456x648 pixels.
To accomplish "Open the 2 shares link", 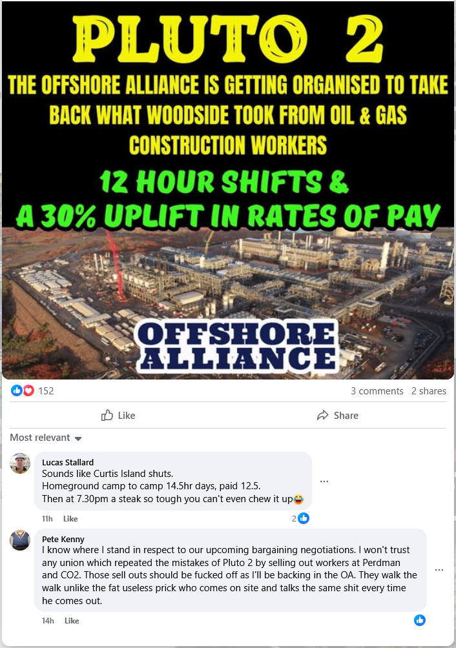I will click(x=429, y=390).
